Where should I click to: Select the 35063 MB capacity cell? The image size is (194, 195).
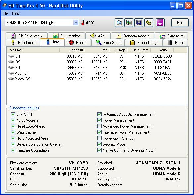coord(74,79)
